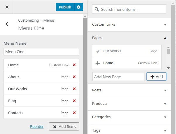Add Home custom link via plus icon
The image size is (176, 134).
tap(98, 63)
